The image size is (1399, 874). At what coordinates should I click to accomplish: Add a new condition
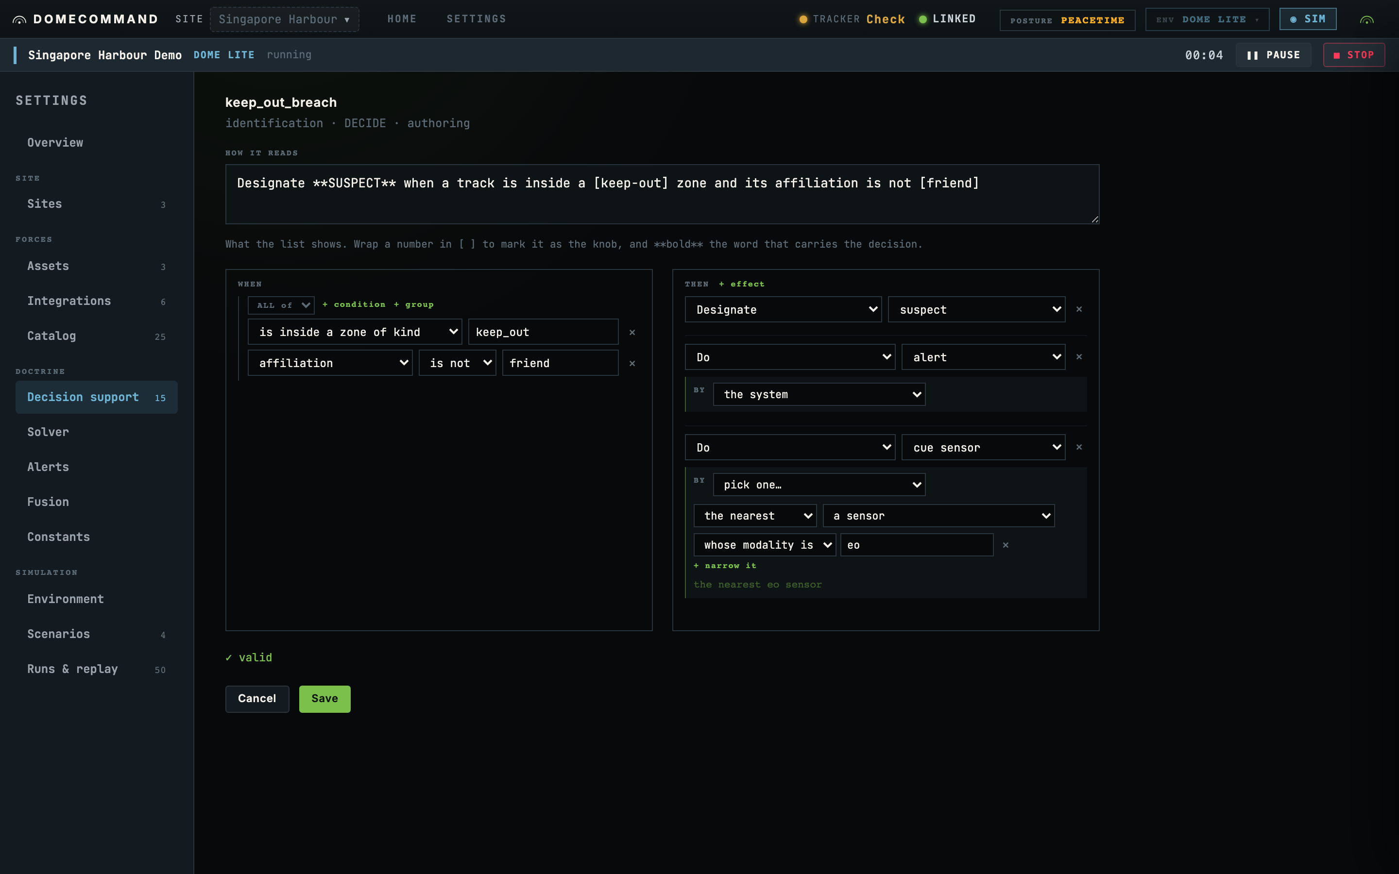pyautogui.click(x=354, y=304)
